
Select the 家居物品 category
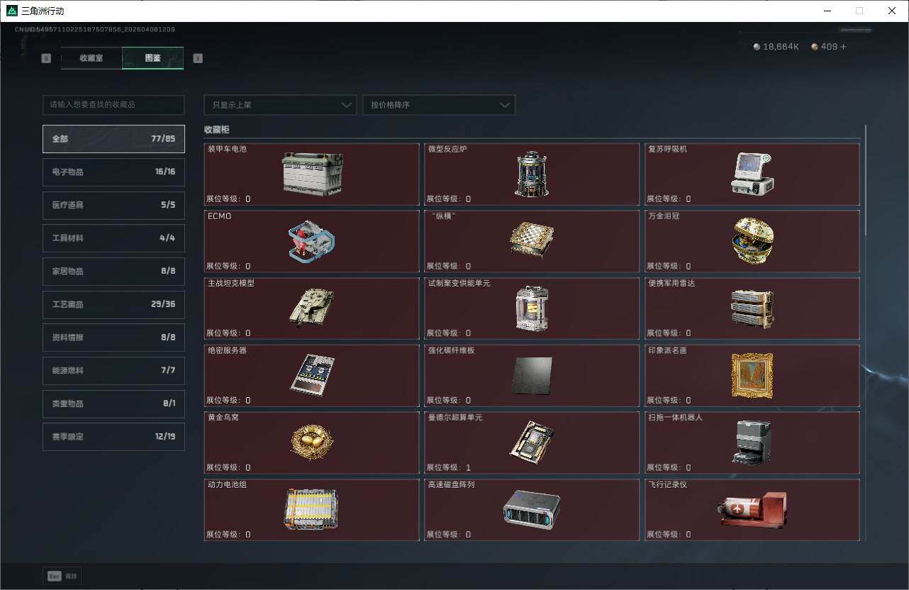[113, 271]
